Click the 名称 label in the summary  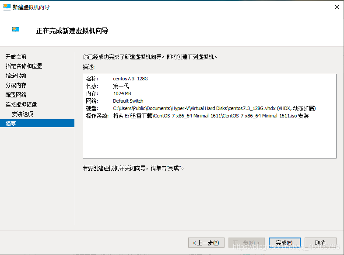point(92,79)
